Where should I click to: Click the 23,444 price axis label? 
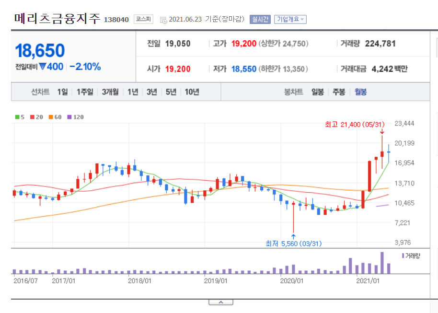[x=404, y=124]
